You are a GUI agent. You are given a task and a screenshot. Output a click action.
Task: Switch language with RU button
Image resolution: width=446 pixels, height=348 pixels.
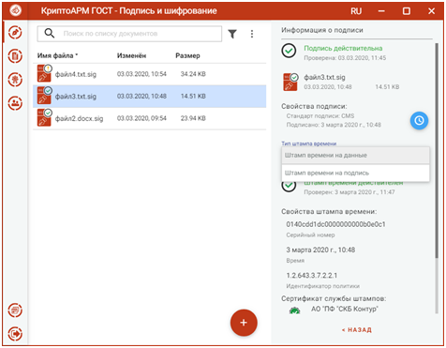(356, 11)
